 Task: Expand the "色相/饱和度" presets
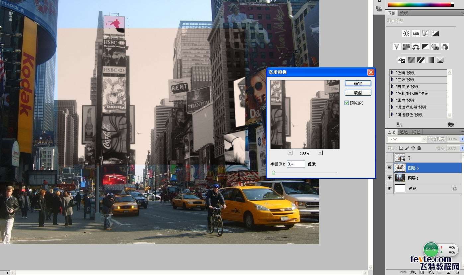pyautogui.click(x=392, y=93)
